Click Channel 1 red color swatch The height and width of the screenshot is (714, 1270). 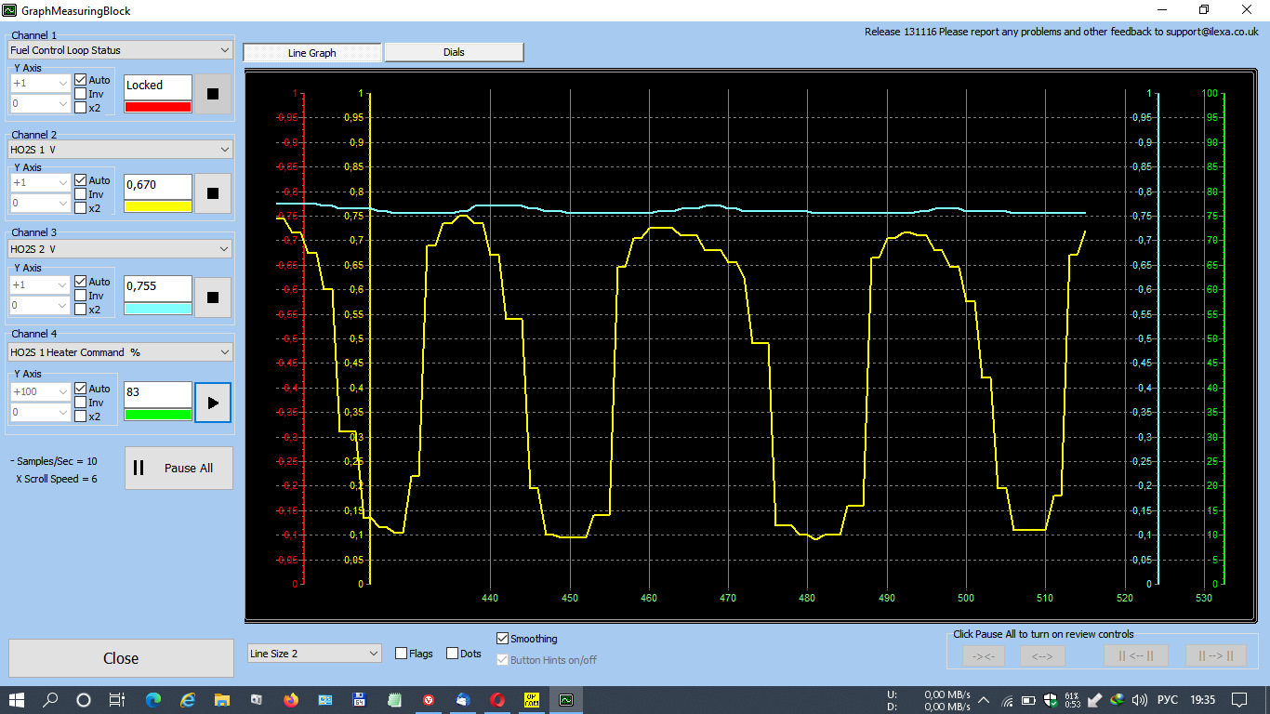point(158,107)
